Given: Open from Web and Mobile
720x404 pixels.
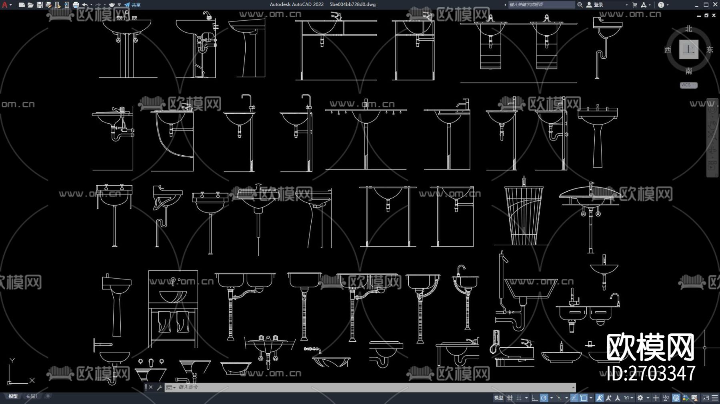Looking at the screenshot, I should [x=58, y=5].
